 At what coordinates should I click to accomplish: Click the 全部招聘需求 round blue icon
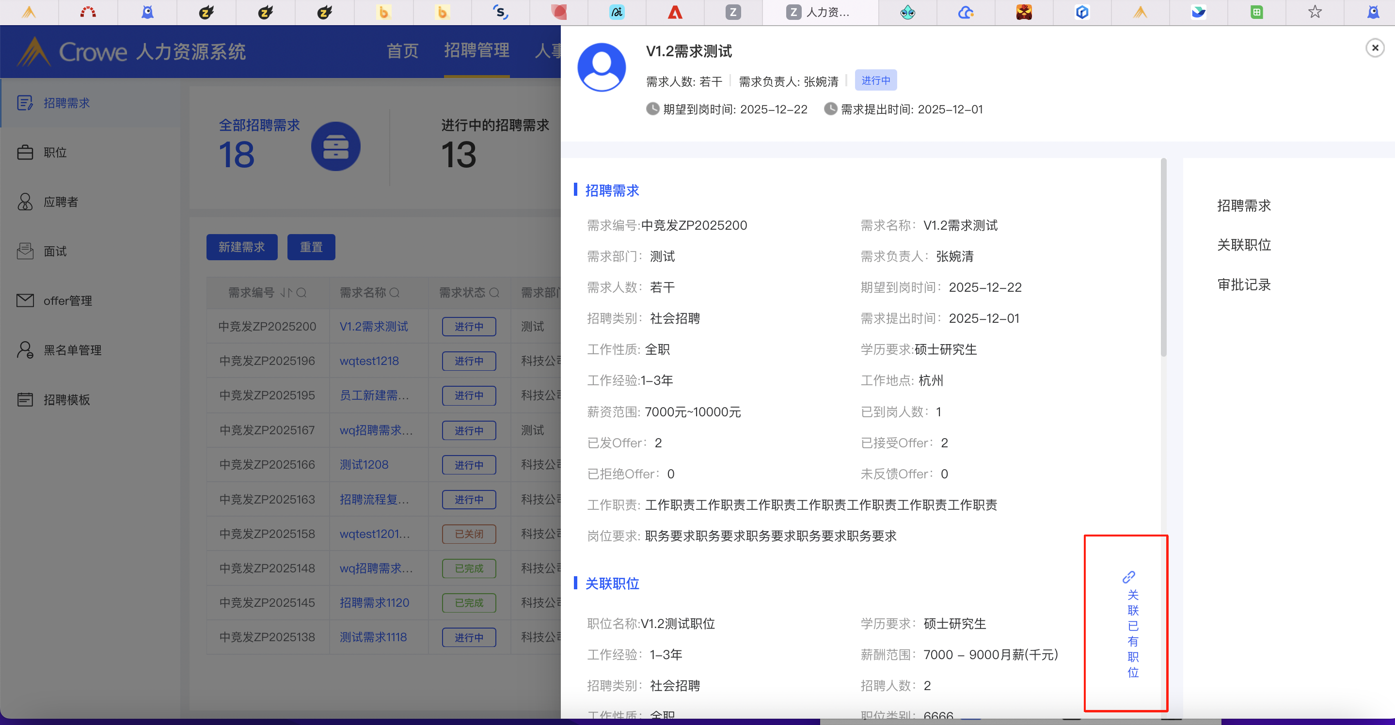coord(336,146)
